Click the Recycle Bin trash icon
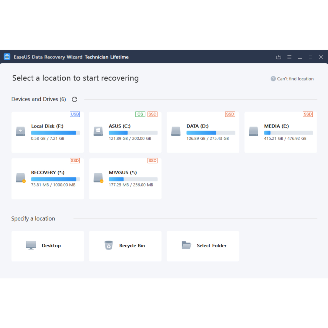The width and height of the screenshot is (328, 328). 109,245
